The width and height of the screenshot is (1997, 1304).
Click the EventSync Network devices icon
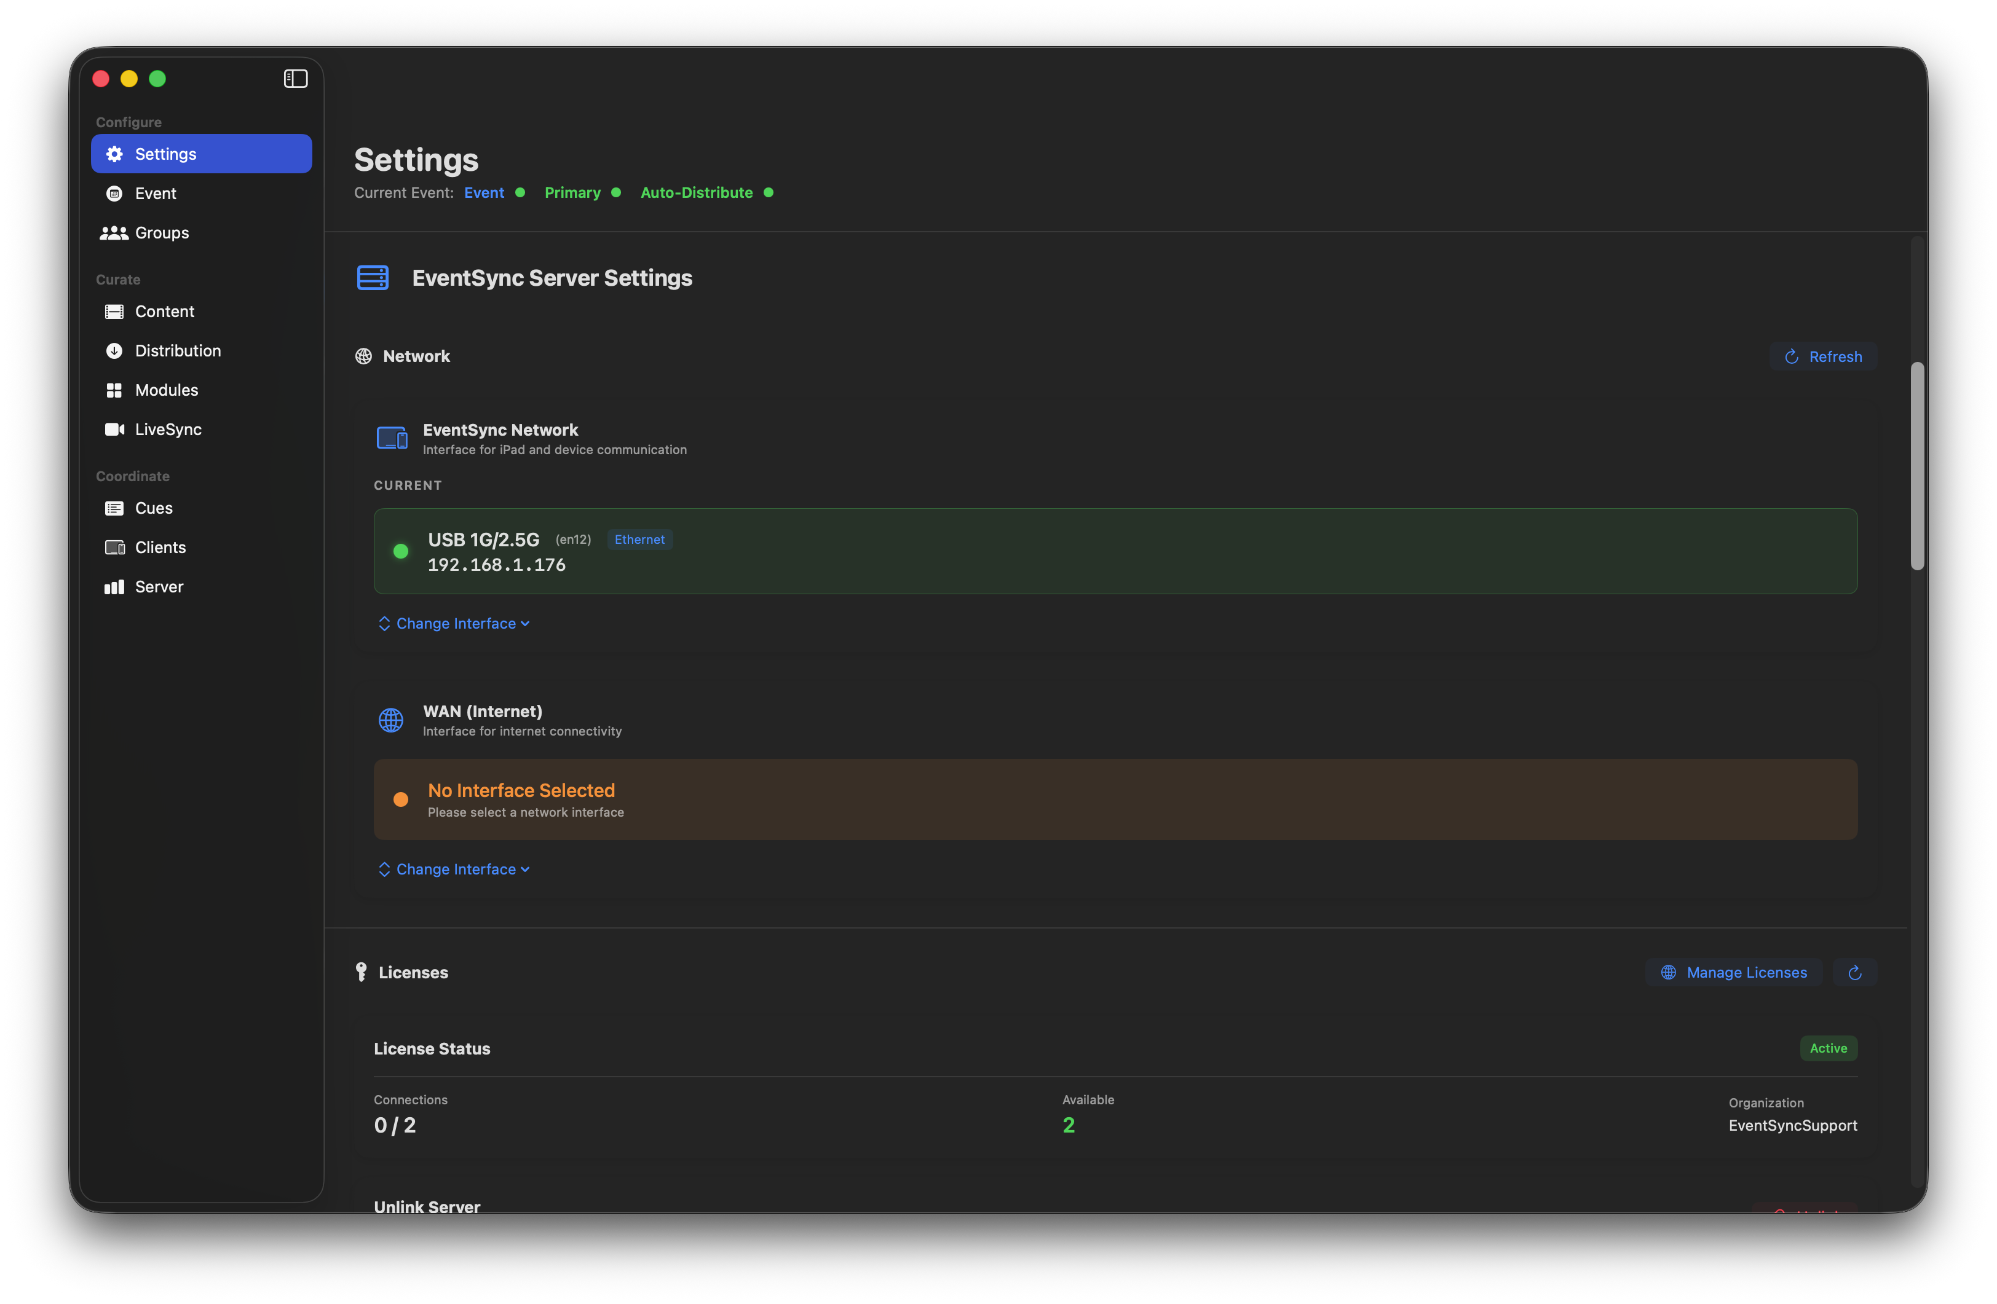[392, 438]
